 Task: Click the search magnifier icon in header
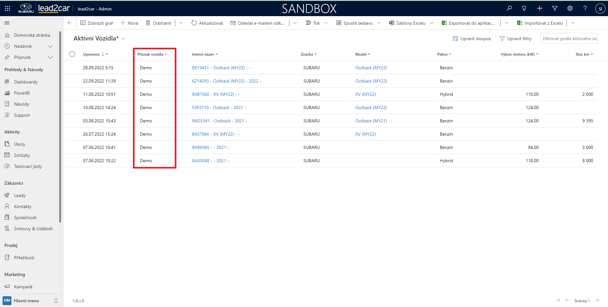click(x=509, y=9)
